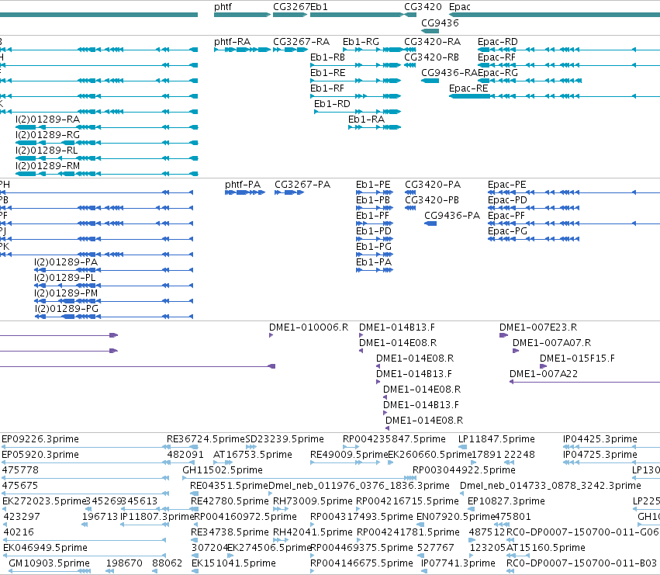Select the 423297 EST label

point(22,517)
